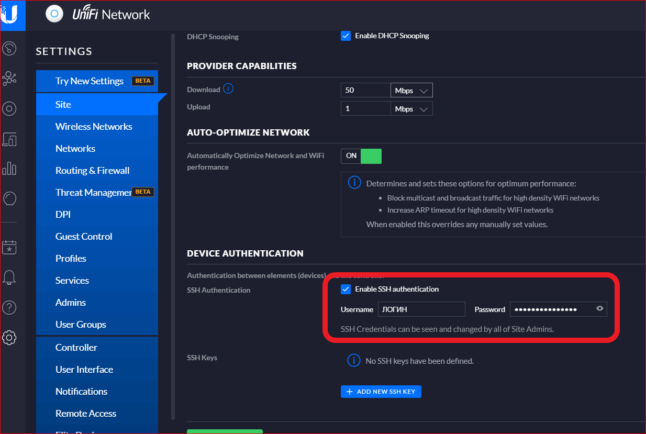
Task: Click the SSH Username input field
Action: pos(421,309)
